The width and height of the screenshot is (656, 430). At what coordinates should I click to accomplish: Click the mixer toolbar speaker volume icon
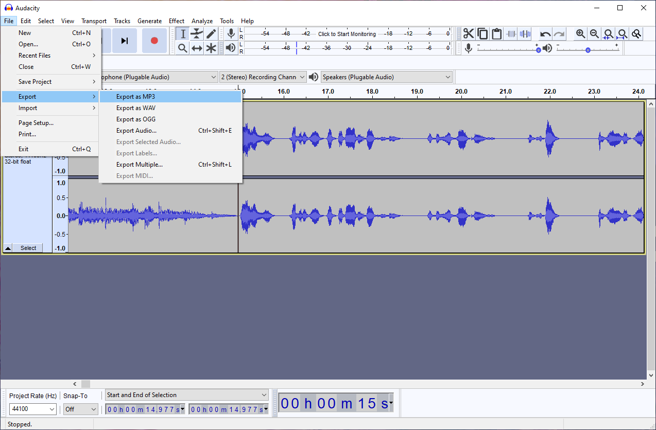tap(547, 48)
